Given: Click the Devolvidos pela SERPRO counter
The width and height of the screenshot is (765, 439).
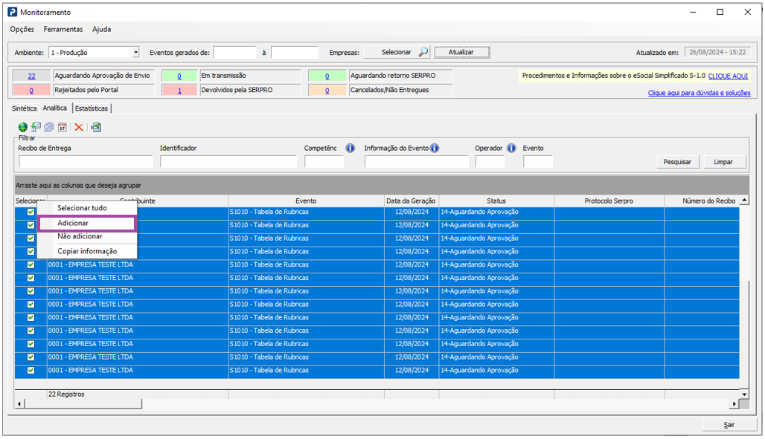Looking at the screenshot, I should (x=179, y=90).
